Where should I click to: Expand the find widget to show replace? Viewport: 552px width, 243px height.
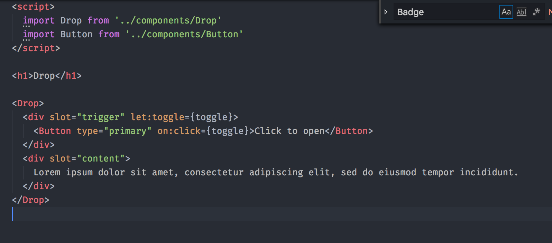pyautogui.click(x=386, y=12)
